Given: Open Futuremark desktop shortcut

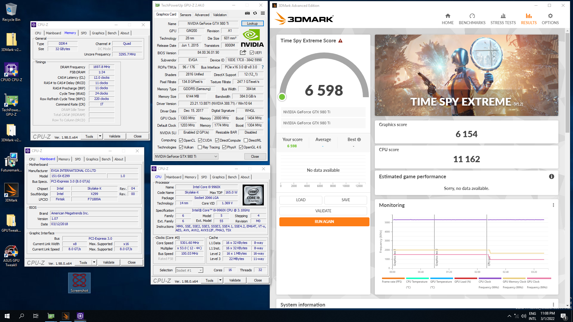Looking at the screenshot, I should [x=11, y=162].
